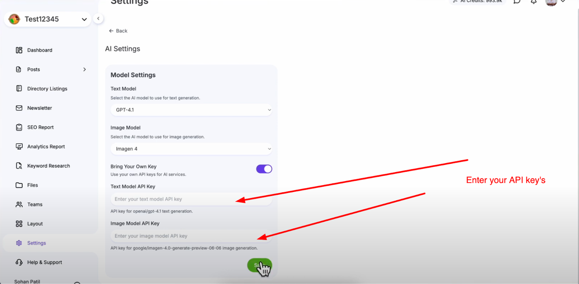Expand the Posts submenu chevron
Screen dimensions: 579x284
[x=84, y=69]
